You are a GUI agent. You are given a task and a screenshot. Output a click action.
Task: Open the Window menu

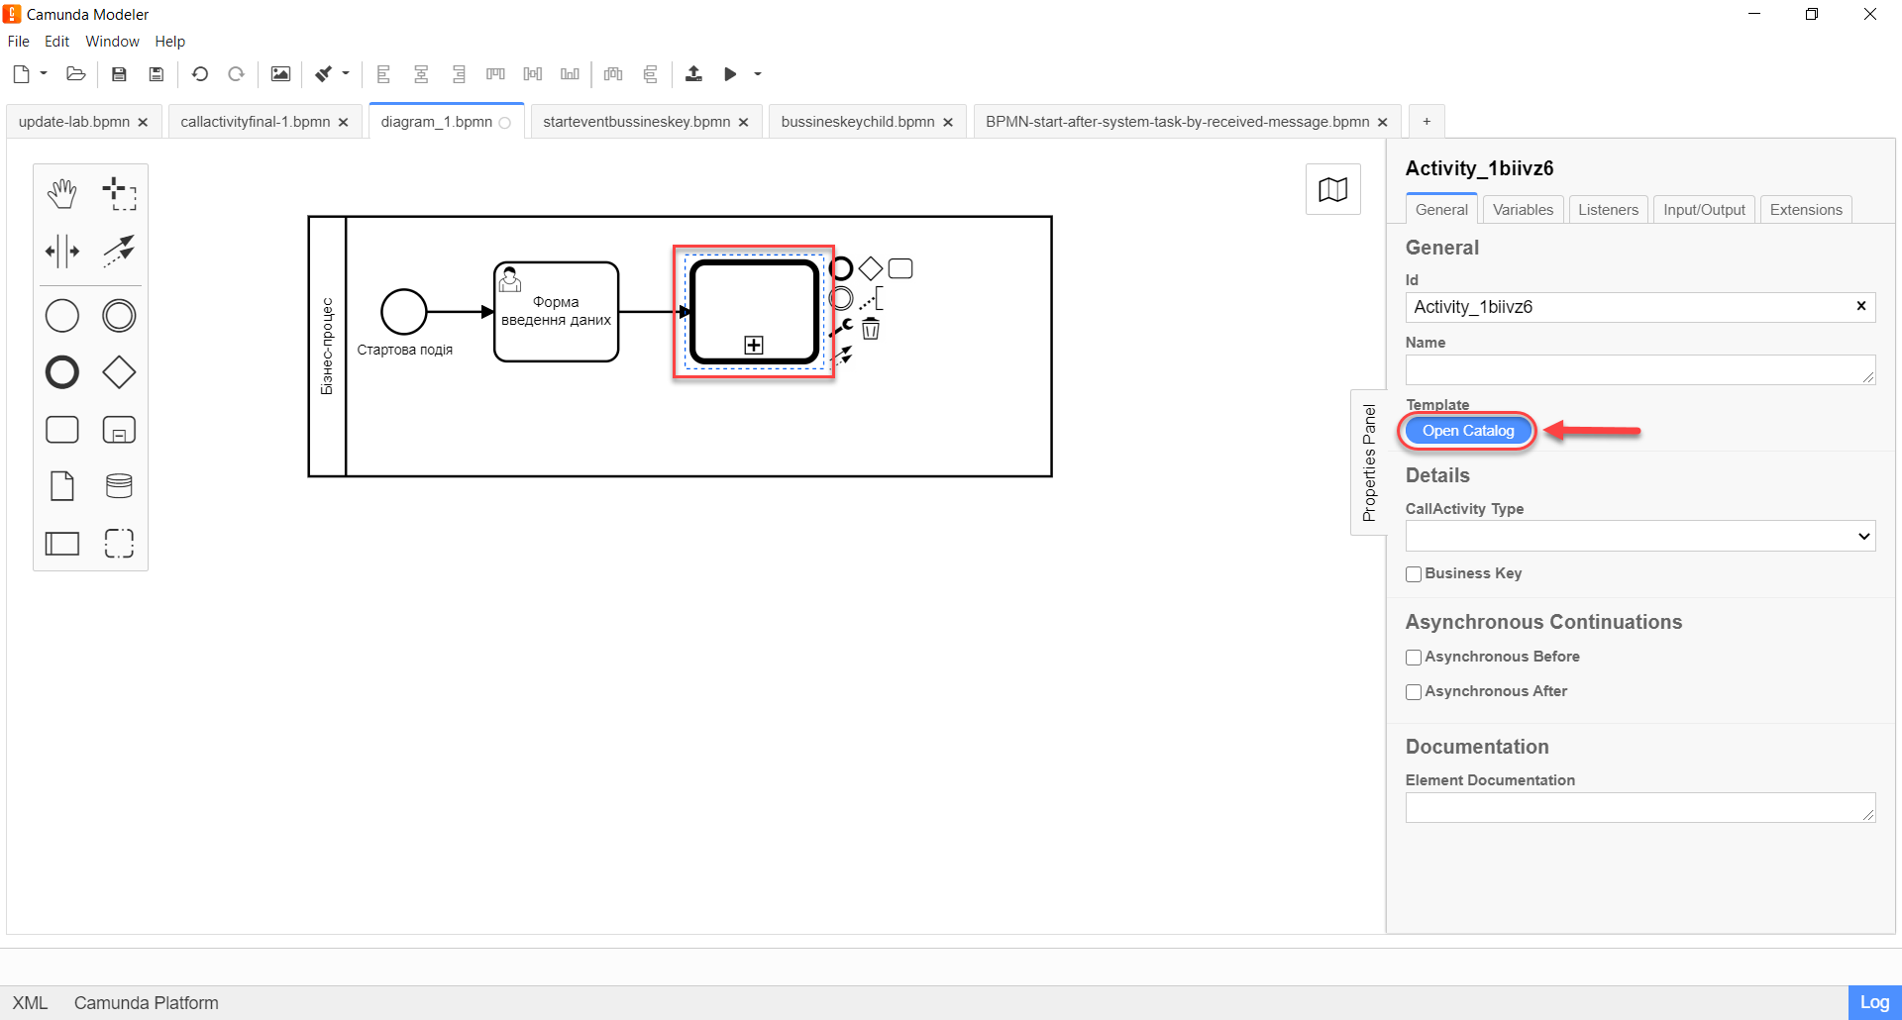[112, 42]
